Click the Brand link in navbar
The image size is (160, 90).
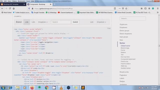(19, 22)
